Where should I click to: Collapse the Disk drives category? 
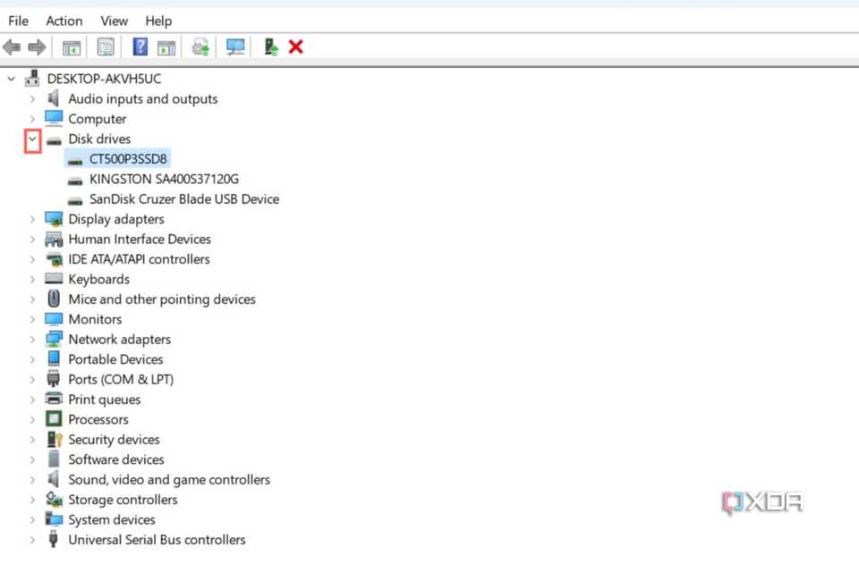click(32, 139)
